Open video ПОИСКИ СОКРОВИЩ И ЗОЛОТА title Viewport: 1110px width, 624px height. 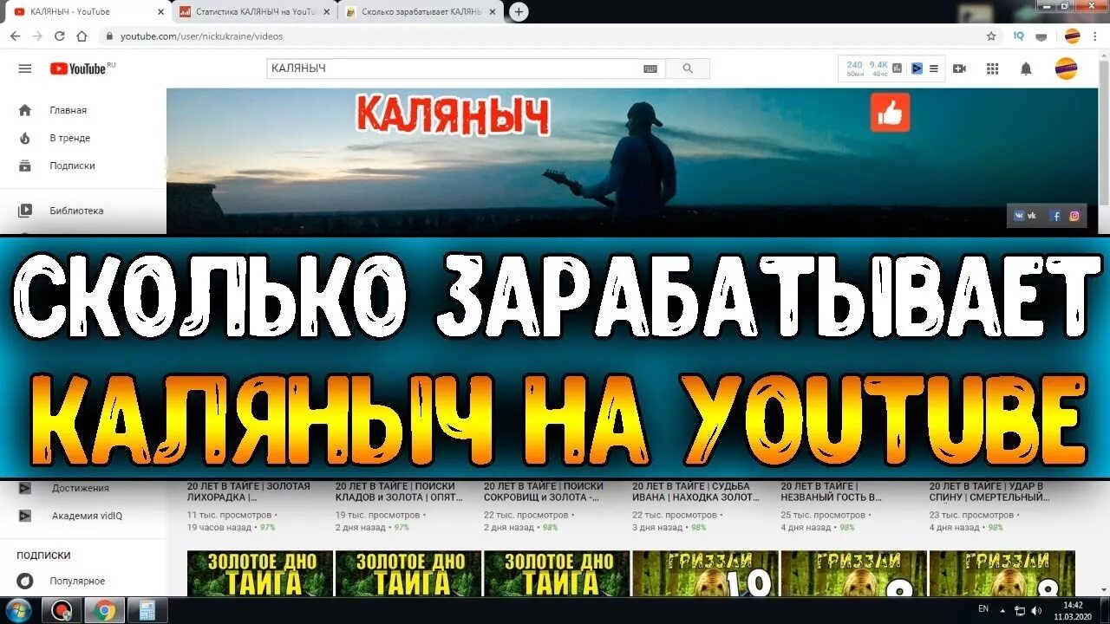544,492
